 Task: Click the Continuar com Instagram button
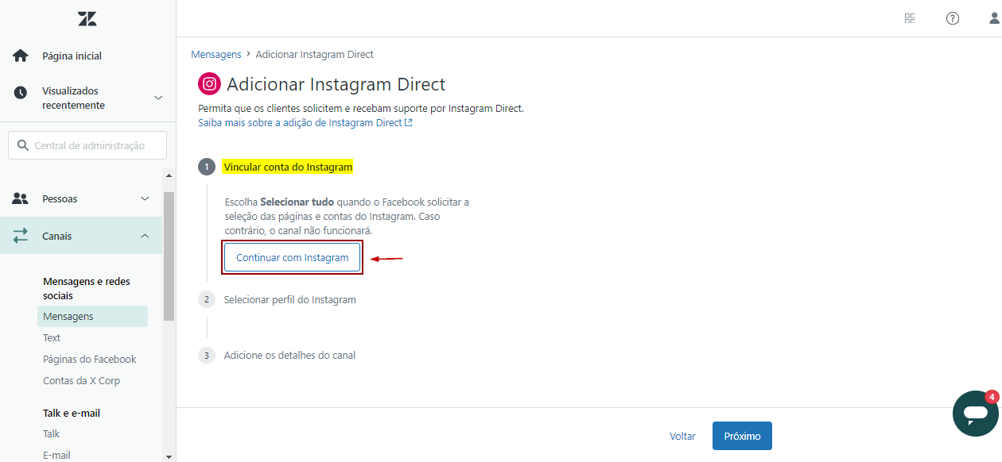point(293,258)
